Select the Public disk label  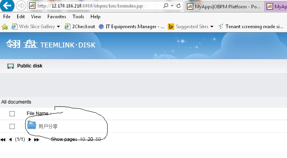point(29,66)
